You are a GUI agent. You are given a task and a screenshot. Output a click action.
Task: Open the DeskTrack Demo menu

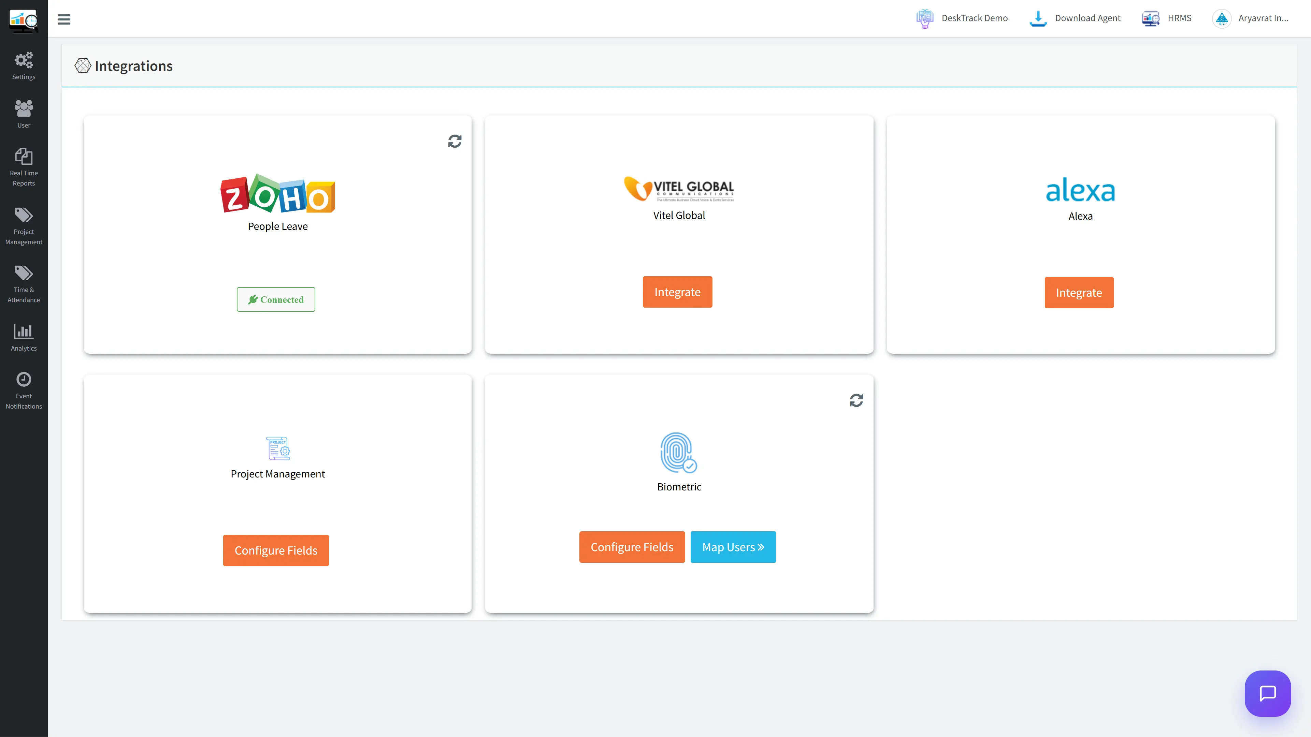(x=961, y=18)
